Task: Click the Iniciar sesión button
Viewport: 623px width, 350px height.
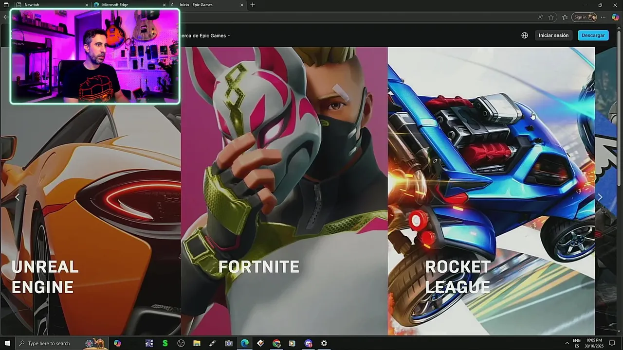Action: 553,35
